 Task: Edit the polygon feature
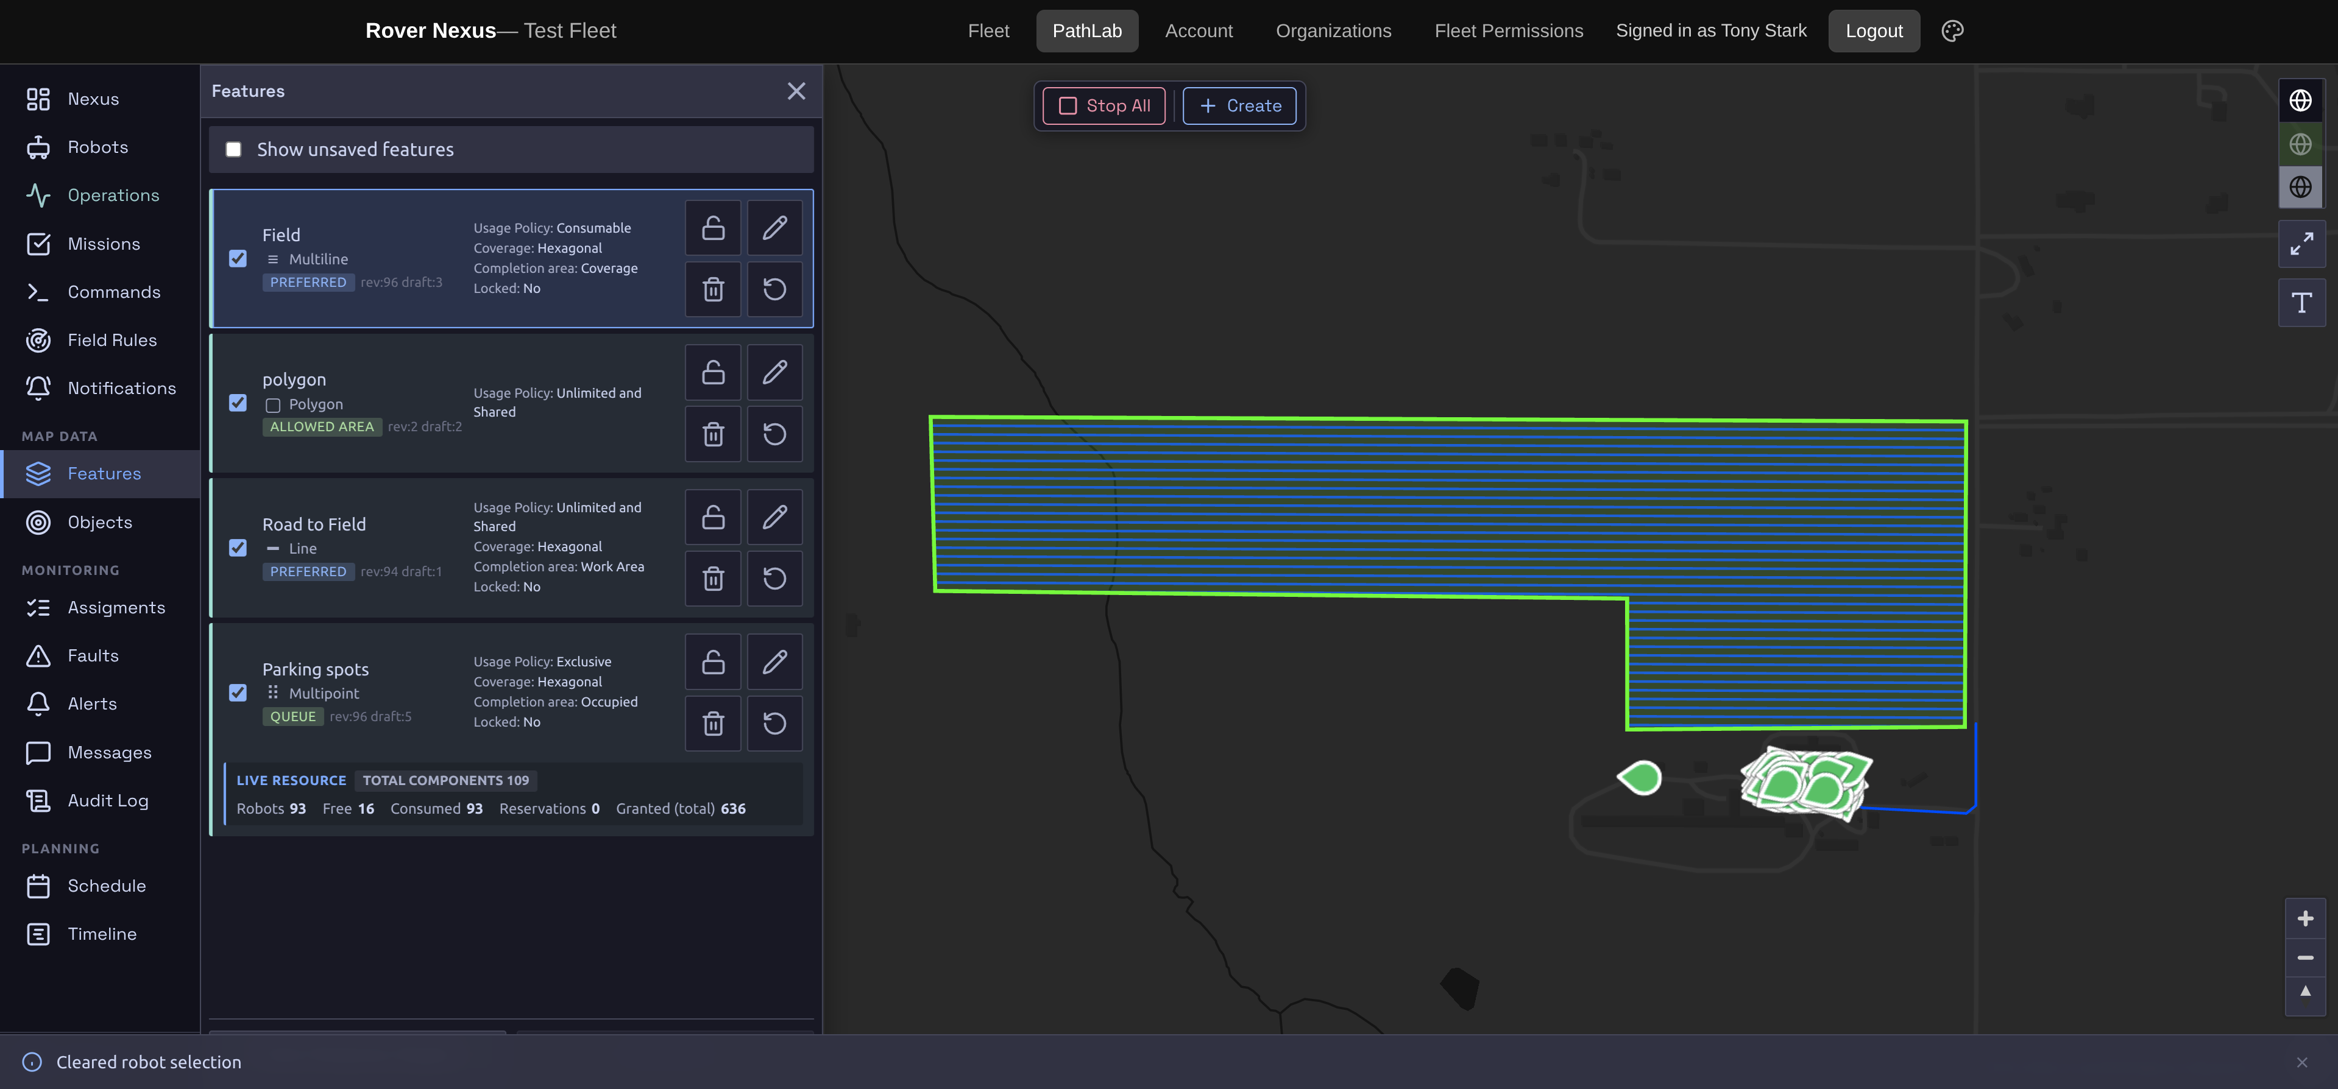[x=774, y=372]
